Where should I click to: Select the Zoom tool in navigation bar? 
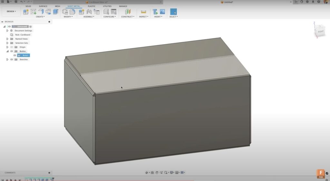(x=161, y=173)
